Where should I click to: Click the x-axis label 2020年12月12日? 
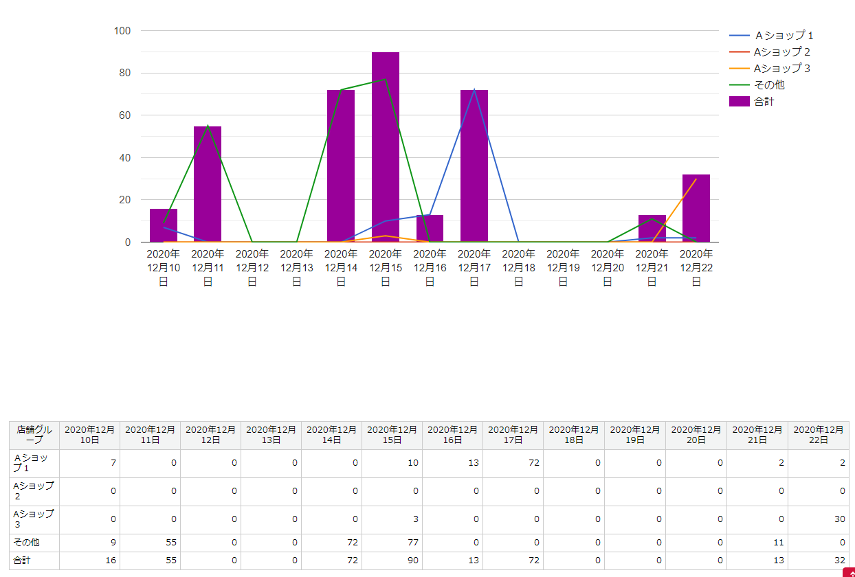click(x=252, y=268)
